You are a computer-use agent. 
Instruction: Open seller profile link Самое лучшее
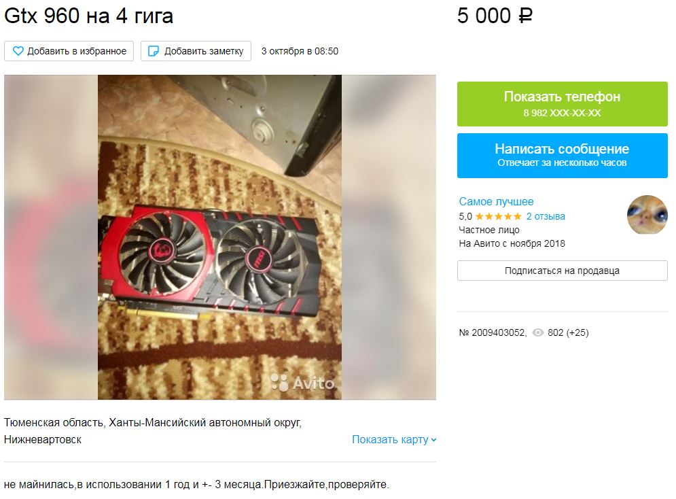pos(496,201)
